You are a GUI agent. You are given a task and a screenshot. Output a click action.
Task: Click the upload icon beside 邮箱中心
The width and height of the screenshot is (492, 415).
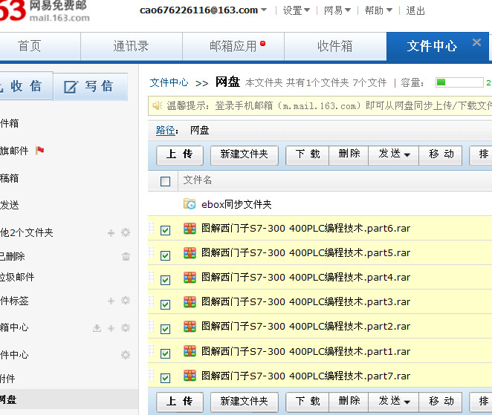(x=97, y=327)
